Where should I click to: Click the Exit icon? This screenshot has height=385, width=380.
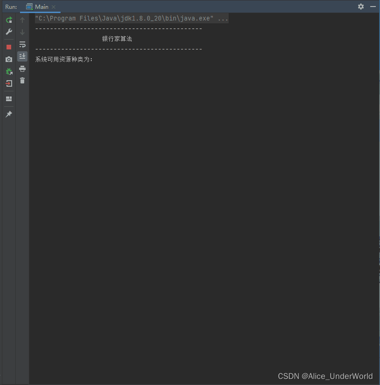point(9,83)
